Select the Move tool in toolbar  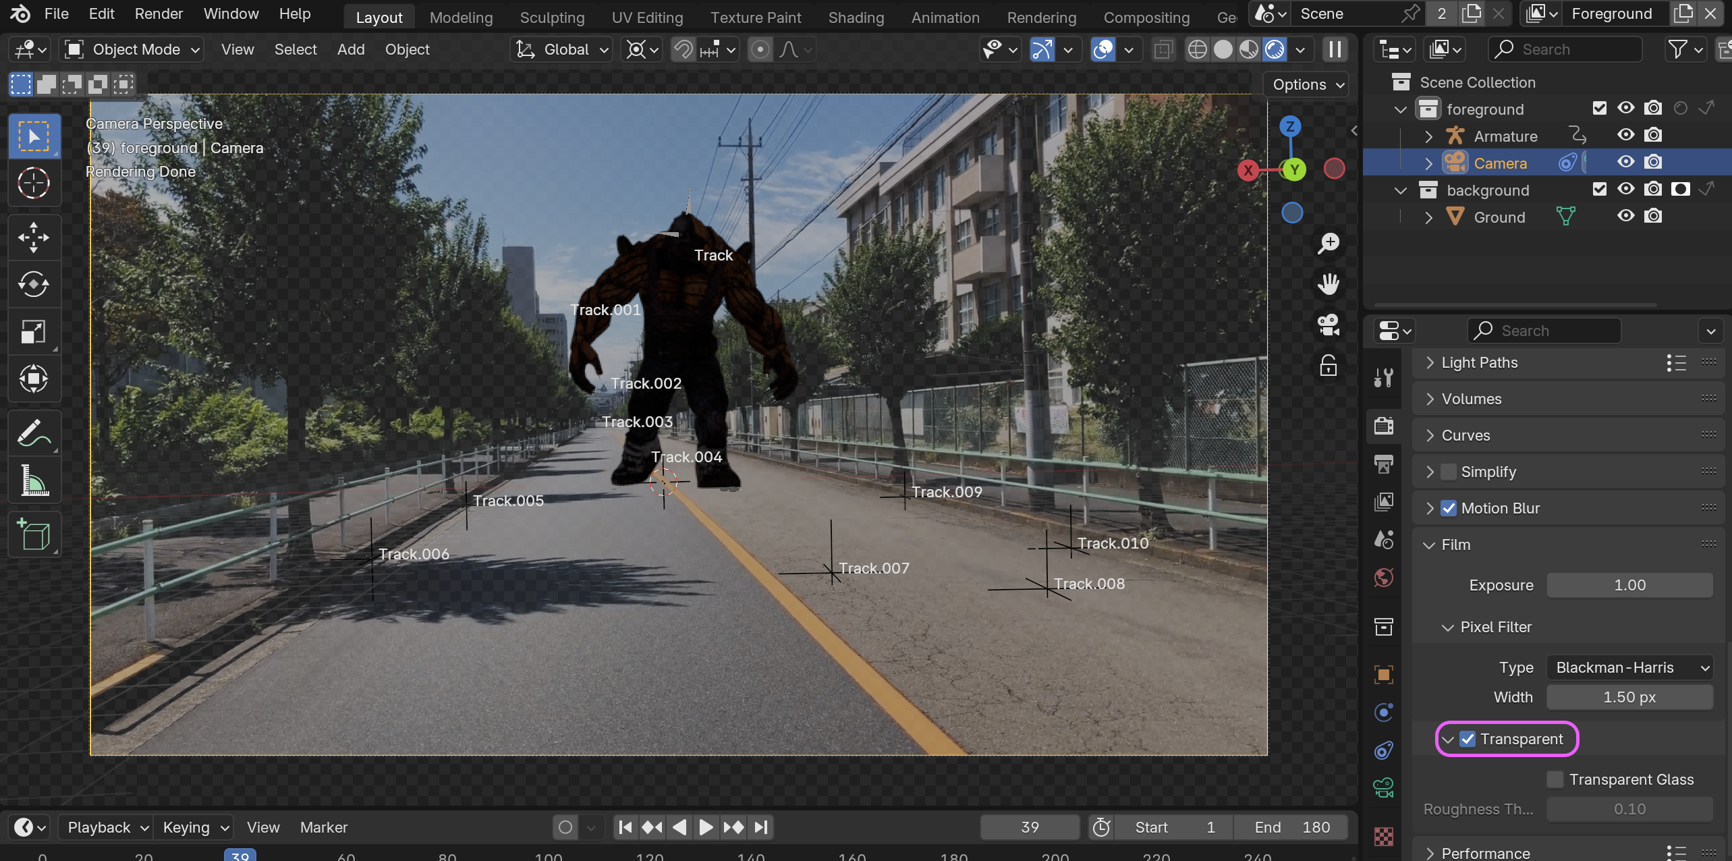tap(34, 238)
